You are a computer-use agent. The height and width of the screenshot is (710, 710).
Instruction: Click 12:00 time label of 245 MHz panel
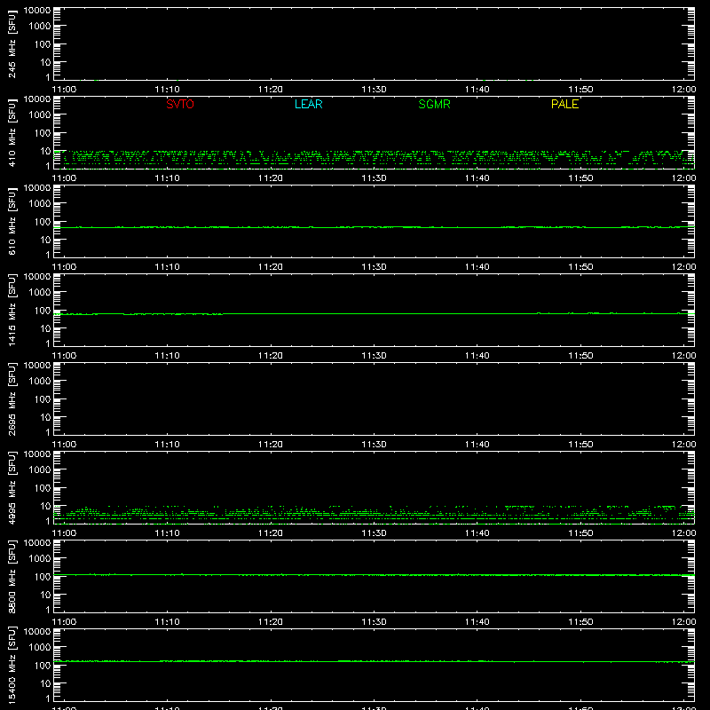point(683,90)
